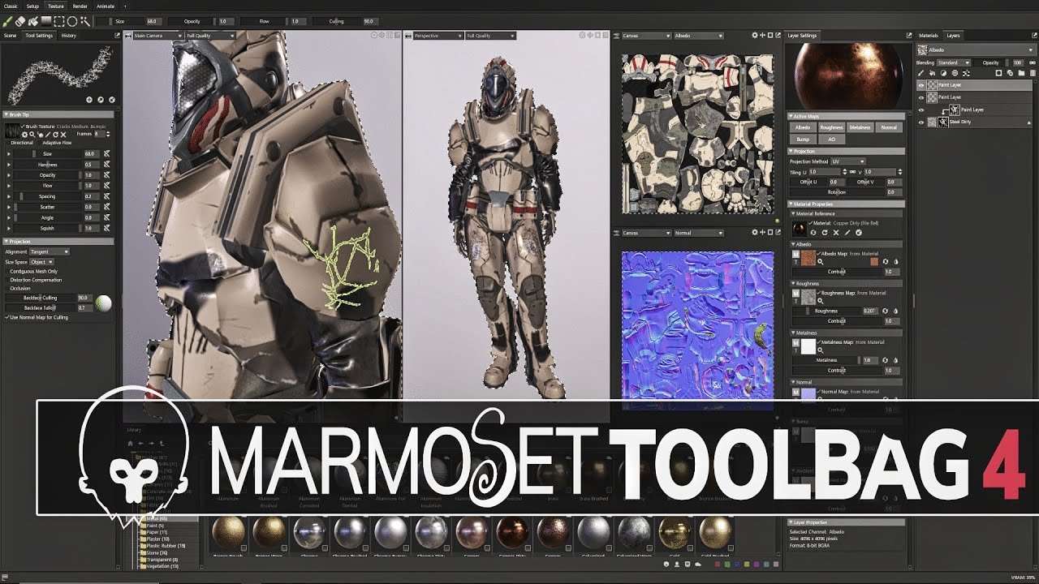This screenshot has height=584, width=1039.
Task: Open the Render workspace tab
Action: point(80,6)
